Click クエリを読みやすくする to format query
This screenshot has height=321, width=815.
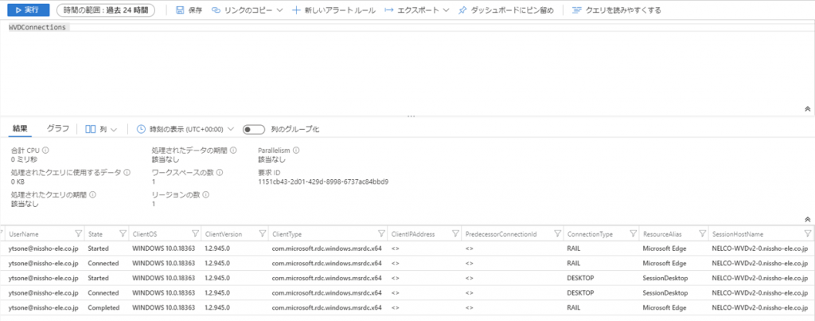(617, 10)
